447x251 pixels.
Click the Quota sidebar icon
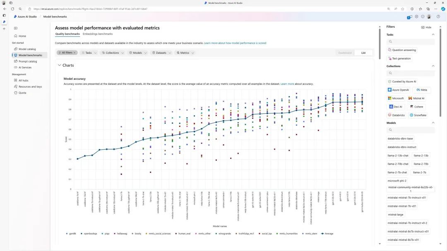(16, 93)
